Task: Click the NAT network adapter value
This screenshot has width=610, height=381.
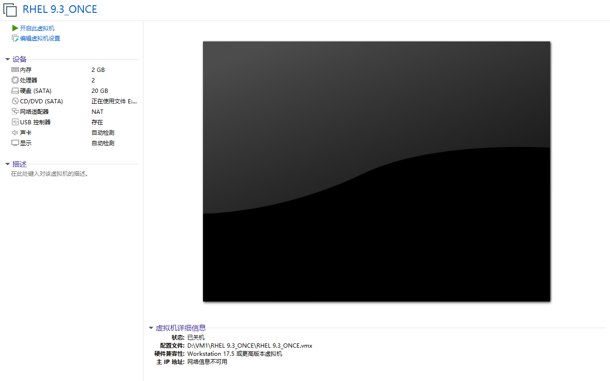Action: tap(97, 111)
